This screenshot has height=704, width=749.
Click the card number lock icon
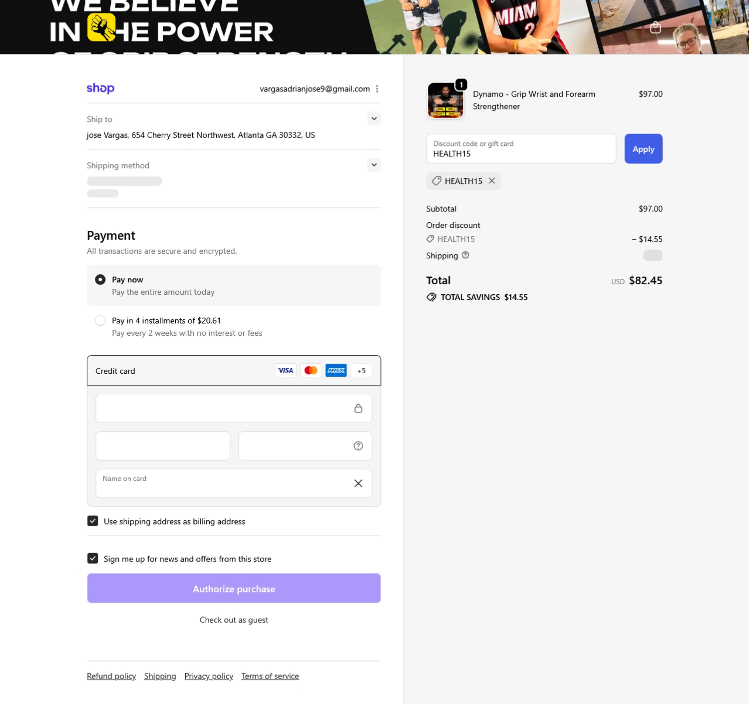pos(358,408)
